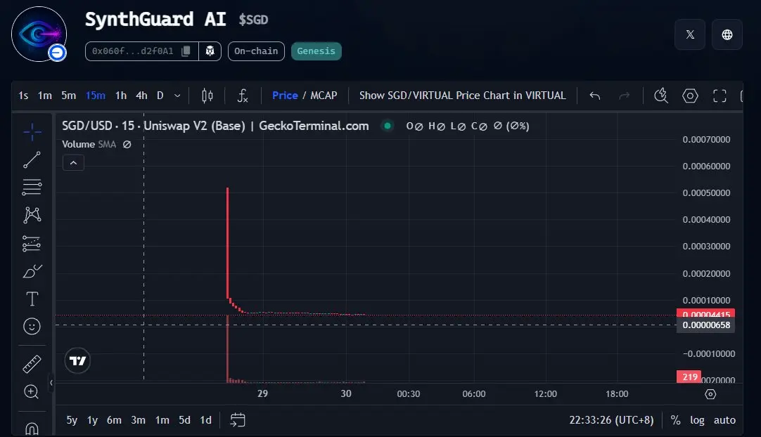Select the patterns drawing tool
This screenshot has width=761, height=437.
point(32,215)
